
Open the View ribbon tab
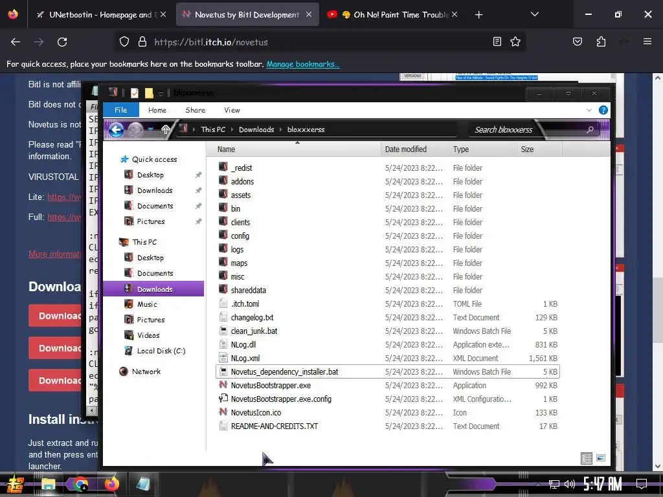pos(232,110)
